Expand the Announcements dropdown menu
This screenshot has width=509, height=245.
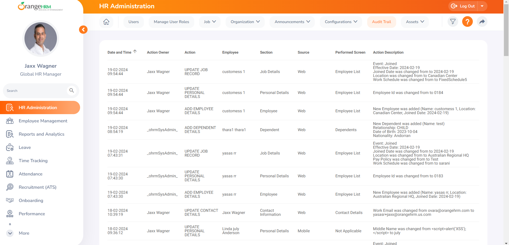[292, 22]
